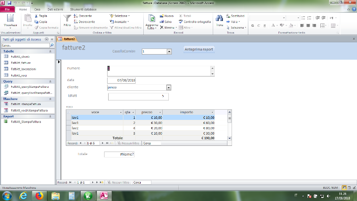The width and height of the screenshot is (357, 201).
Task: Go to last record in voci subform
Action: click(x=107, y=143)
